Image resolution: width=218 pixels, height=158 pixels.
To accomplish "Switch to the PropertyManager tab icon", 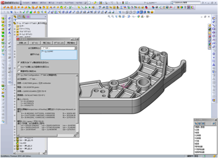I will point(19,17).
